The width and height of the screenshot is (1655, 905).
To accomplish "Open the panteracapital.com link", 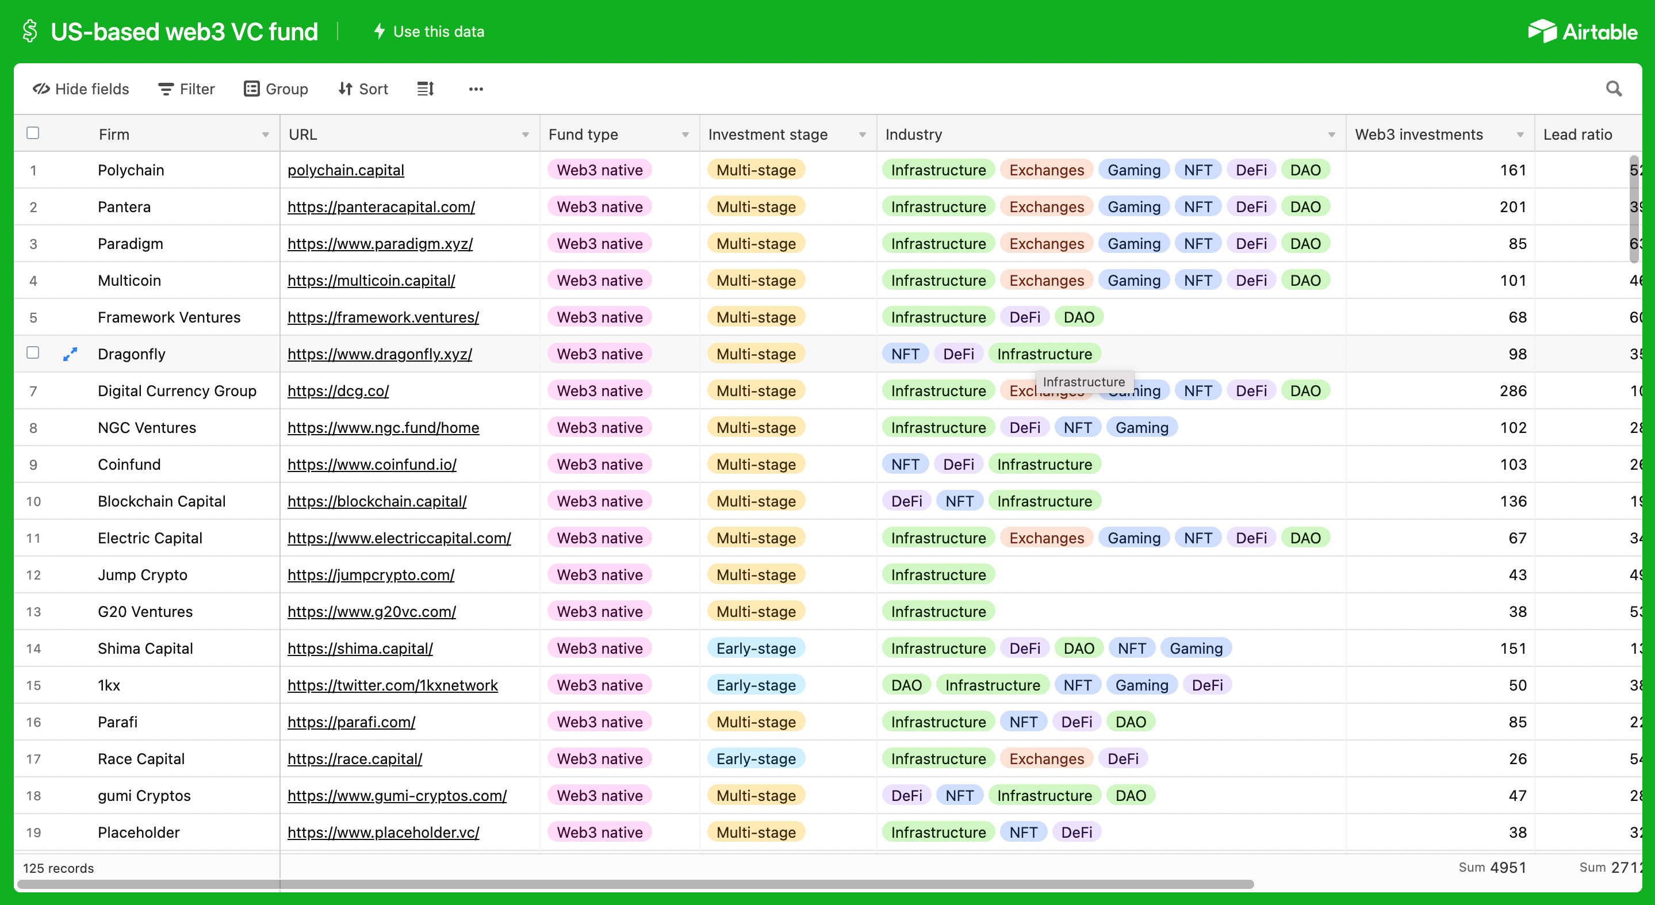I will (x=381, y=207).
